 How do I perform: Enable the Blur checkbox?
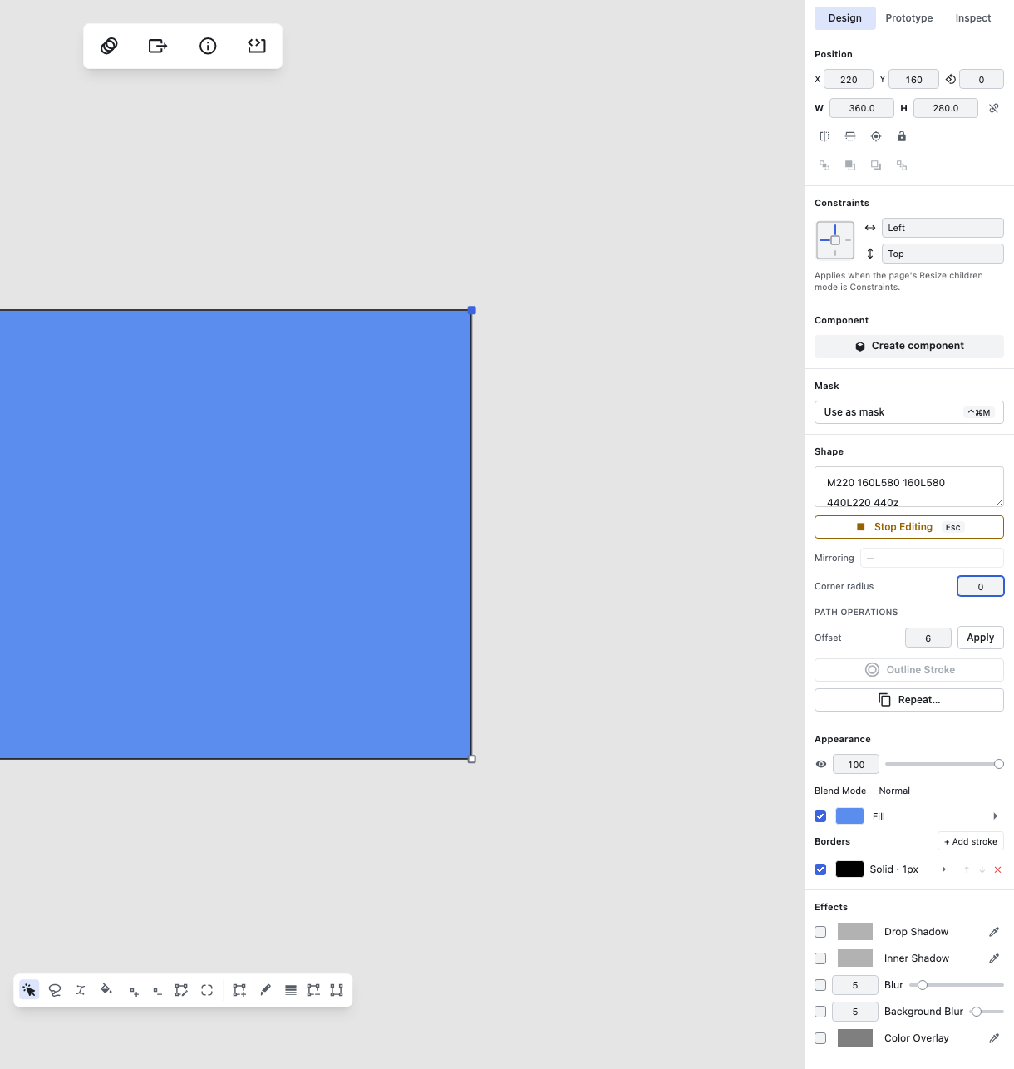(820, 985)
